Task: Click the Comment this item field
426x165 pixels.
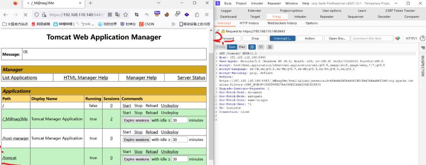Action: click(x=372, y=38)
